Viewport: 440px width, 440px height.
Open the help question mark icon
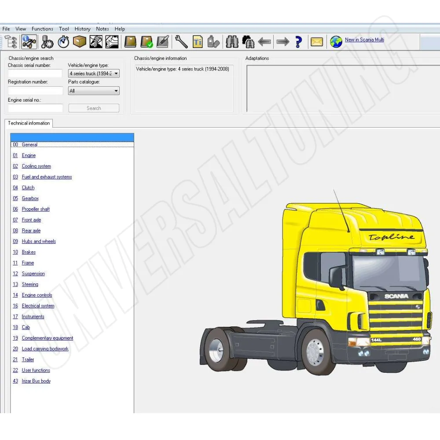point(299,41)
